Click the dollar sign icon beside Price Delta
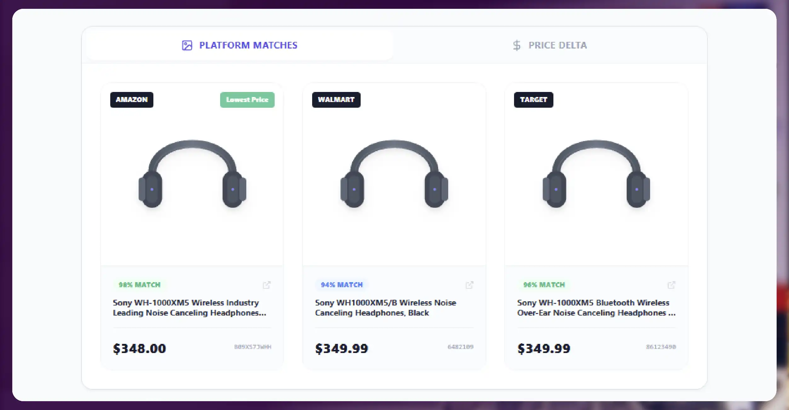This screenshot has width=789, height=410. coord(517,45)
